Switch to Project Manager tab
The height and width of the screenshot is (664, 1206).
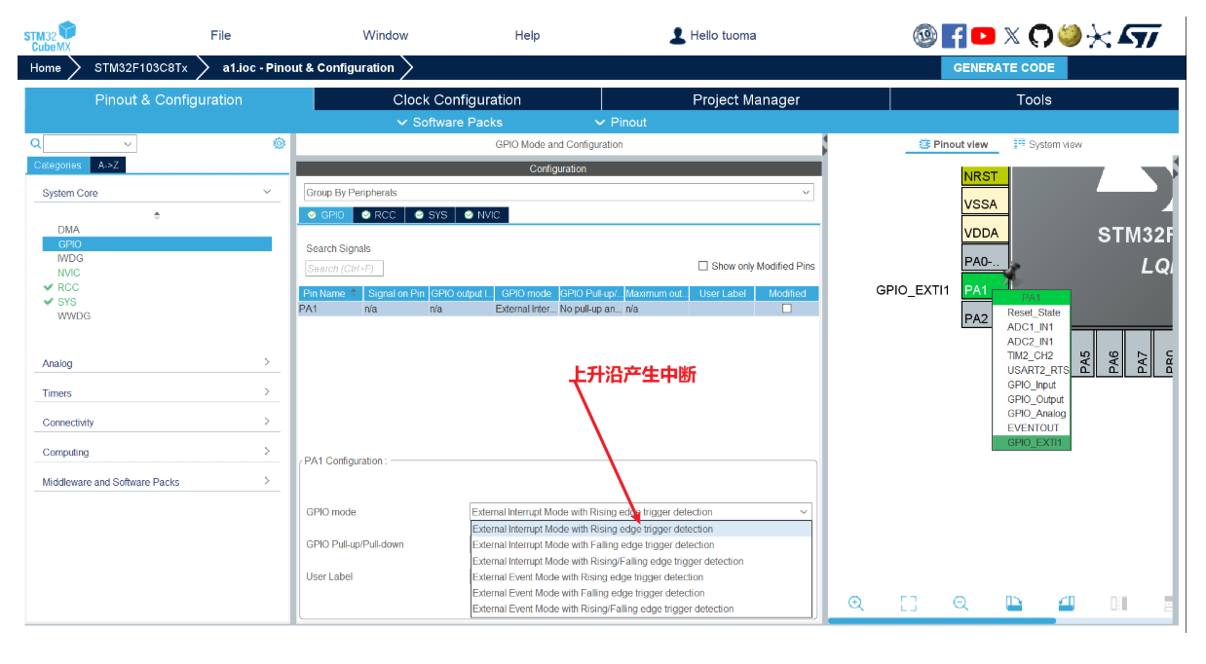point(746,99)
